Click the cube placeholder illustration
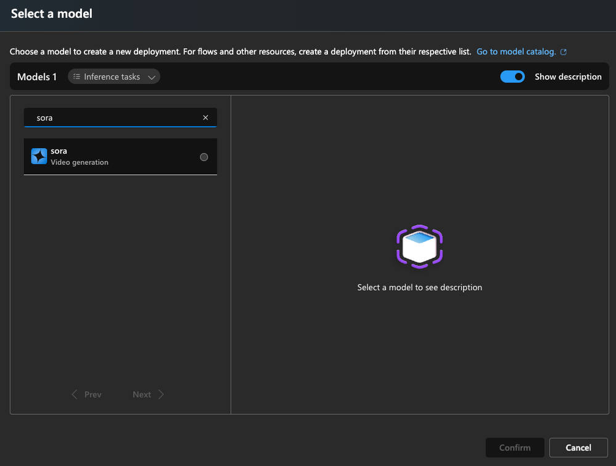Screen dimensions: 616x466 tap(419, 246)
